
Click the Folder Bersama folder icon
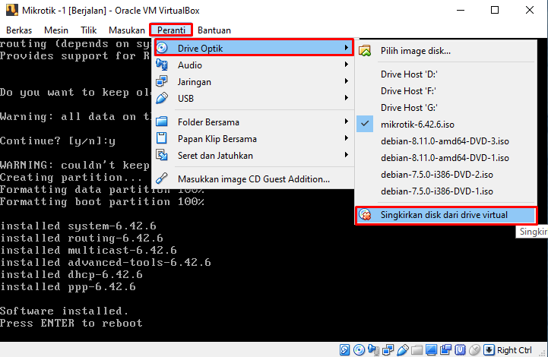[162, 122]
